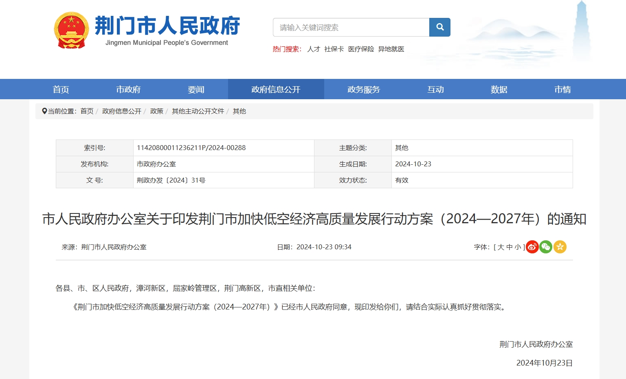Set font size to medium (中)
The image size is (626, 379).
point(509,247)
